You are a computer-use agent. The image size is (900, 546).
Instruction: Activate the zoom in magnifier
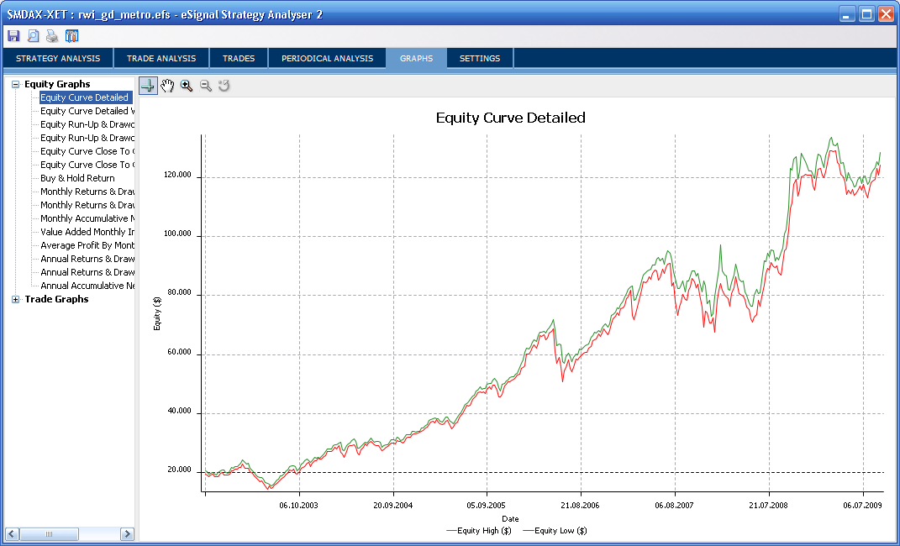[x=187, y=86]
